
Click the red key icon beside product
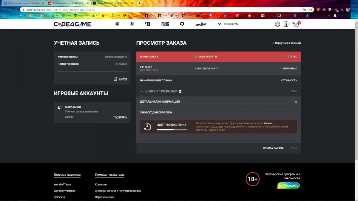point(142,91)
